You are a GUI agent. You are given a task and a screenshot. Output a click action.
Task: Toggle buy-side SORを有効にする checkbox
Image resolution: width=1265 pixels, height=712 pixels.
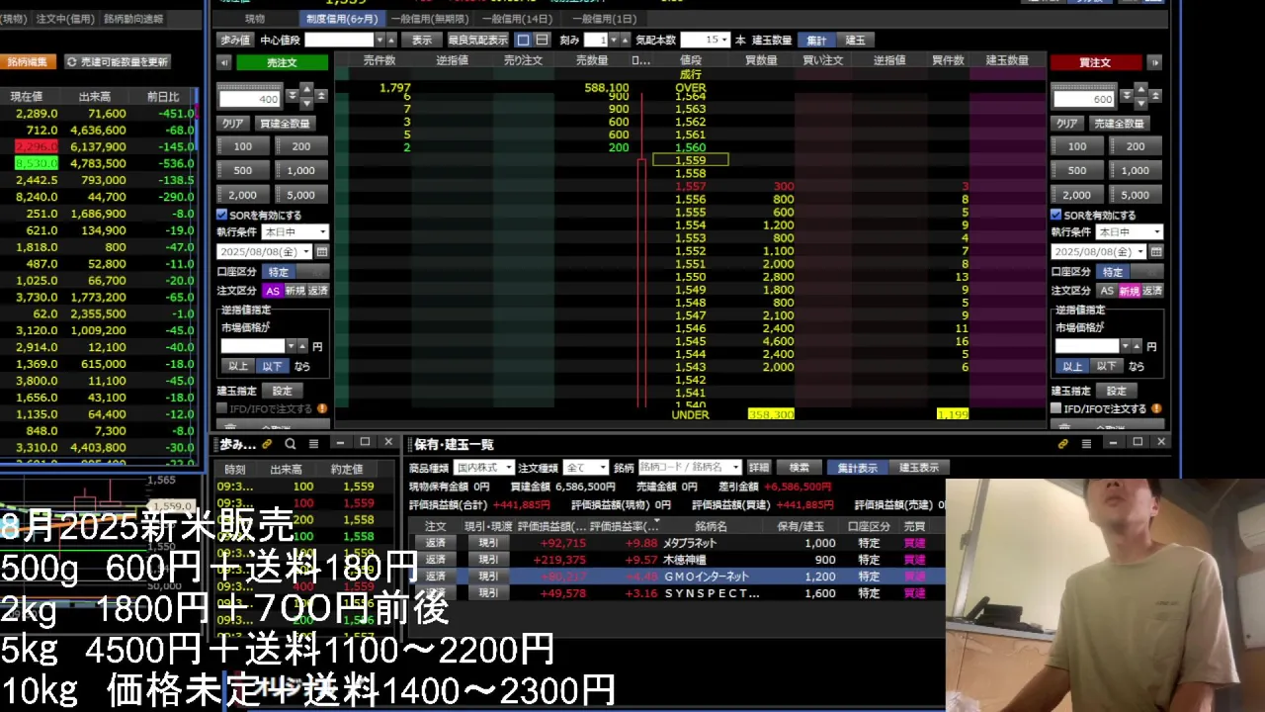click(1055, 215)
